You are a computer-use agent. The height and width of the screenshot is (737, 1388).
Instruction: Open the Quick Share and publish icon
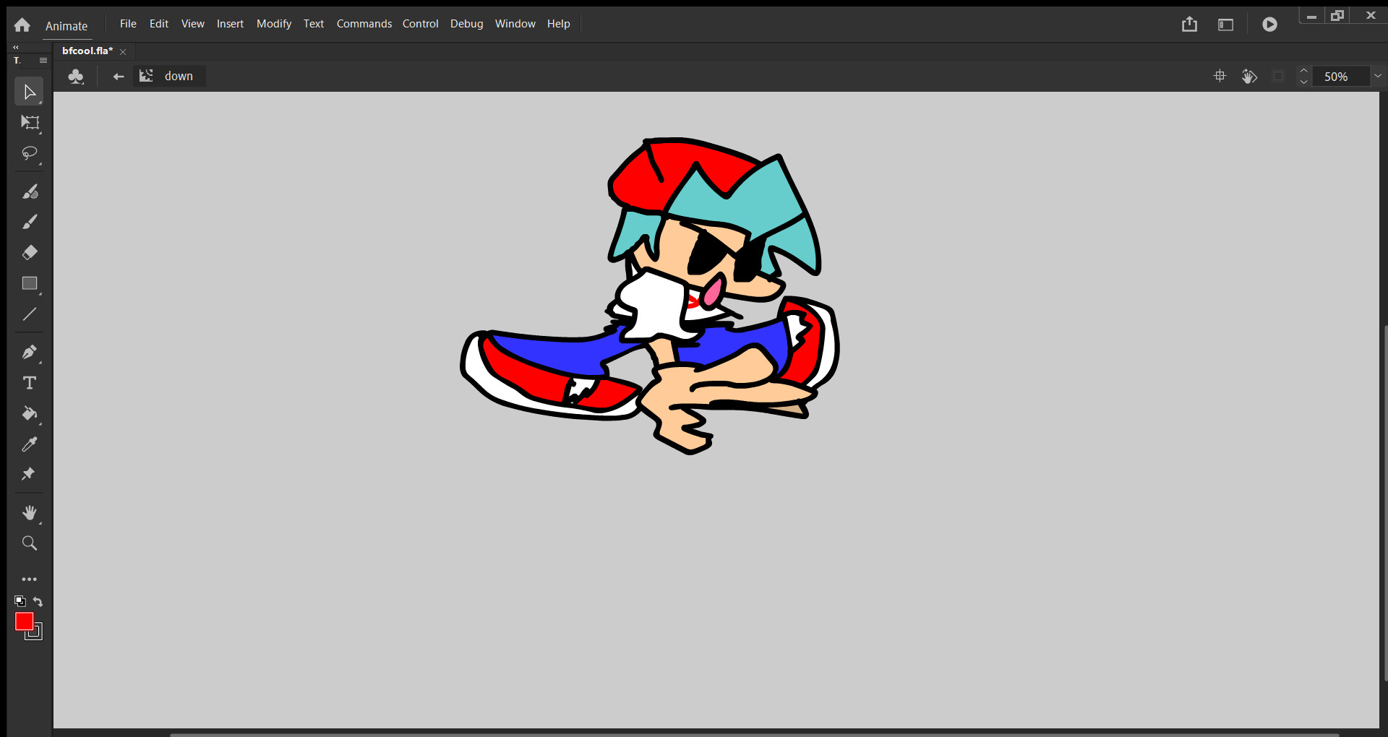pos(1189,25)
